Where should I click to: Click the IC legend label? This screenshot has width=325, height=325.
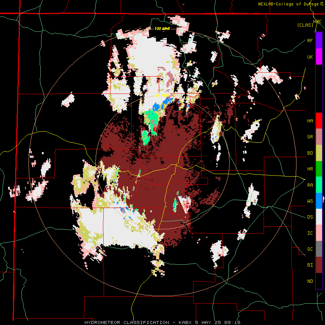(x=310, y=233)
